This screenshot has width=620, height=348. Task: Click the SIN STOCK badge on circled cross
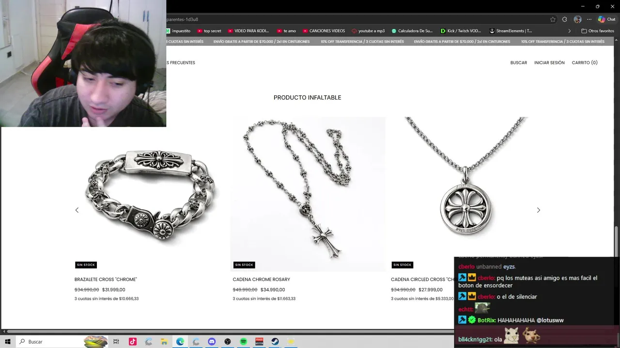pyautogui.click(x=402, y=265)
